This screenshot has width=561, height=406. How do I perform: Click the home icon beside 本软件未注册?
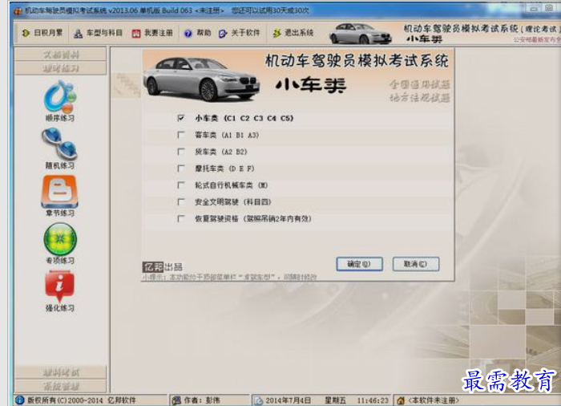point(401,400)
